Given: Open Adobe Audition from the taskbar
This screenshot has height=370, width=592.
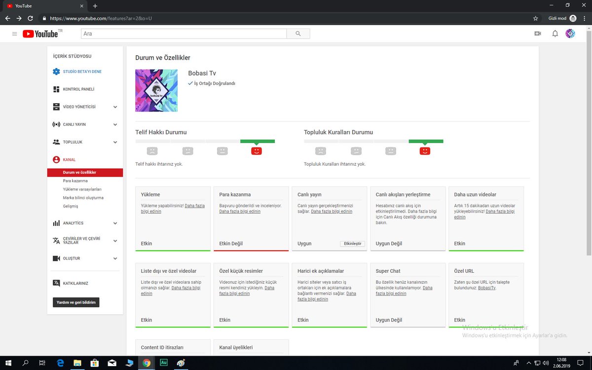Looking at the screenshot, I should point(164,363).
